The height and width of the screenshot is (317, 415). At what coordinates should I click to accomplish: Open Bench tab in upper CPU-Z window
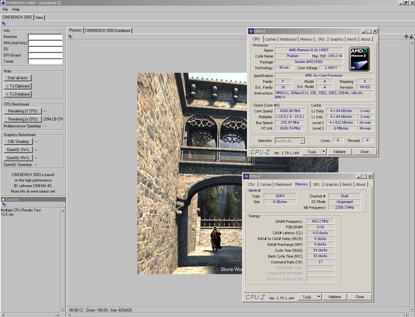coord(352,39)
